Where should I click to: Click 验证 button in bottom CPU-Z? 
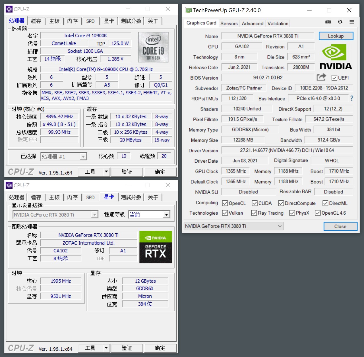[127, 348]
